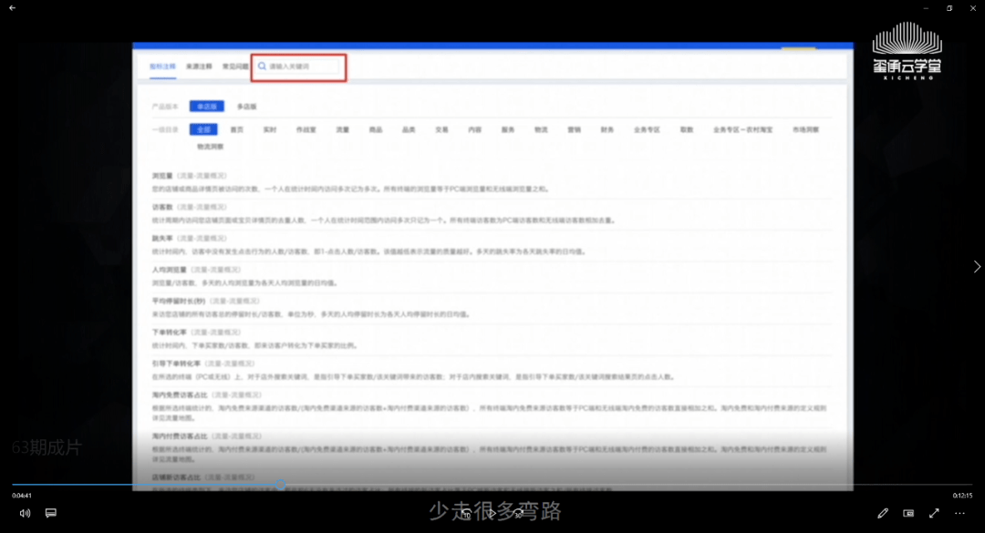Go to the next item with the right chevron

[977, 266]
